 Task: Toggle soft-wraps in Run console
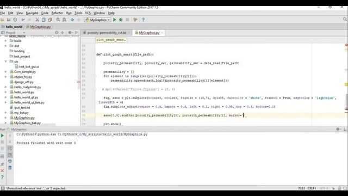point(10,149)
